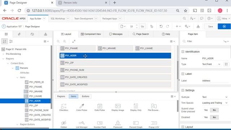Image resolution: width=231 pixels, height=130 pixels.
Task: Select the File Browse item in gallery
Action: [154, 107]
